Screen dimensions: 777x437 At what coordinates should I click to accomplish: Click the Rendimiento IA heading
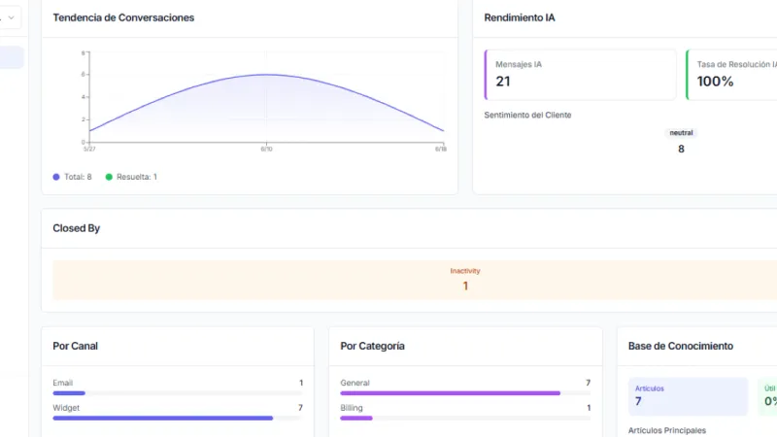point(520,17)
